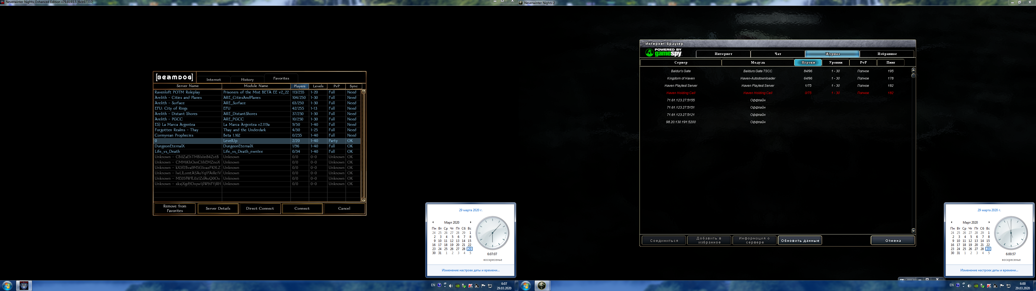Go to next month in the 6:00:57 calendar
Image resolution: width=1036 pixels, height=291 pixels.
pyautogui.click(x=989, y=222)
